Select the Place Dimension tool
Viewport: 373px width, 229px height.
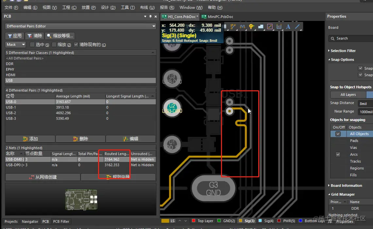279,26
